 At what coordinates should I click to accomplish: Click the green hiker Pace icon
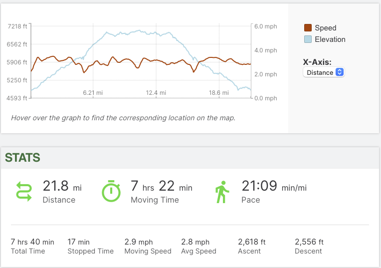(221, 192)
